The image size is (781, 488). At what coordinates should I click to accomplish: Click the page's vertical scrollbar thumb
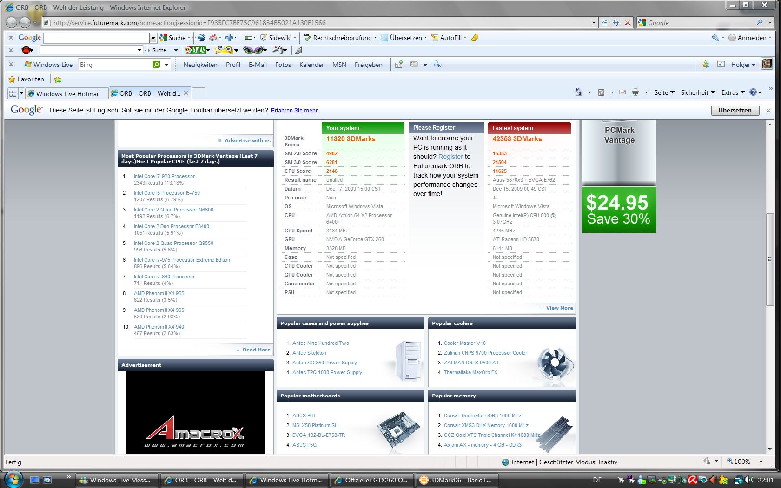pyautogui.click(x=769, y=259)
